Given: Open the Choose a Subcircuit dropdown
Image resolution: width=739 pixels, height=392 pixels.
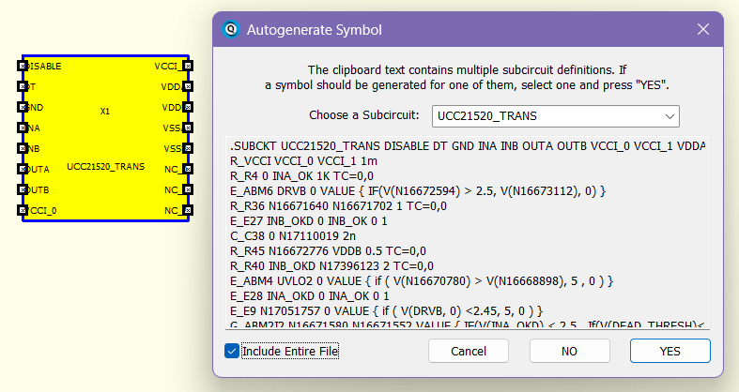Looking at the screenshot, I should coord(555,115).
